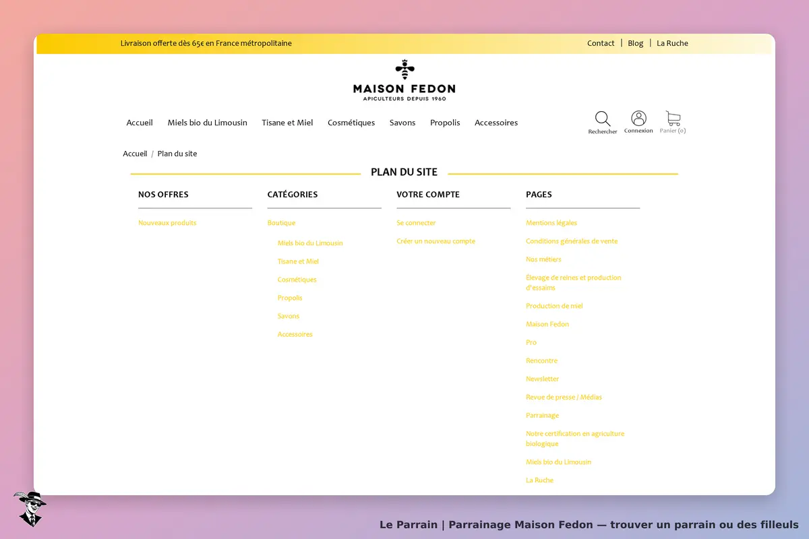Choose Cosmétiques under the Boutique category
Screen dimensions: 809x539
pos(297,280)
